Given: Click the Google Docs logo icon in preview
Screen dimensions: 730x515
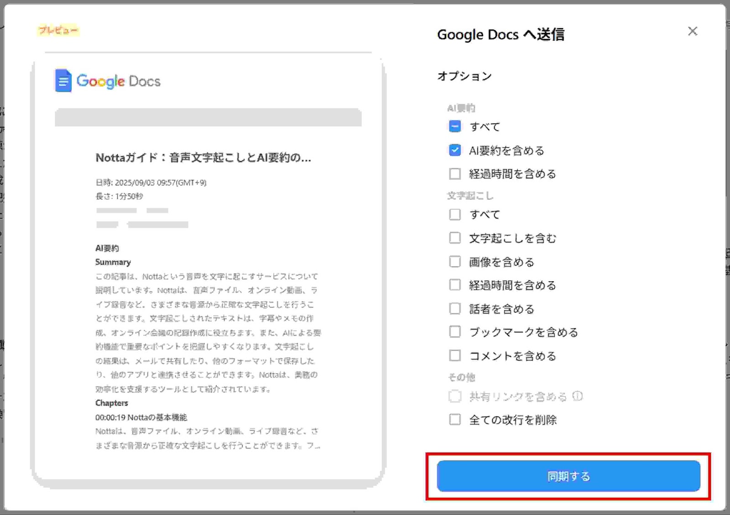Looking at the screenshot, I should point(63,81).
